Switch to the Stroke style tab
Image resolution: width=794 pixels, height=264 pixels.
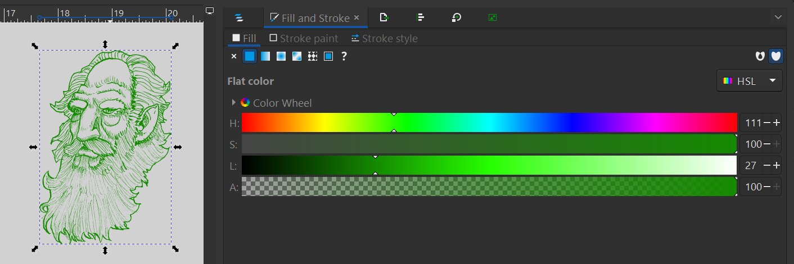point(384,38)
